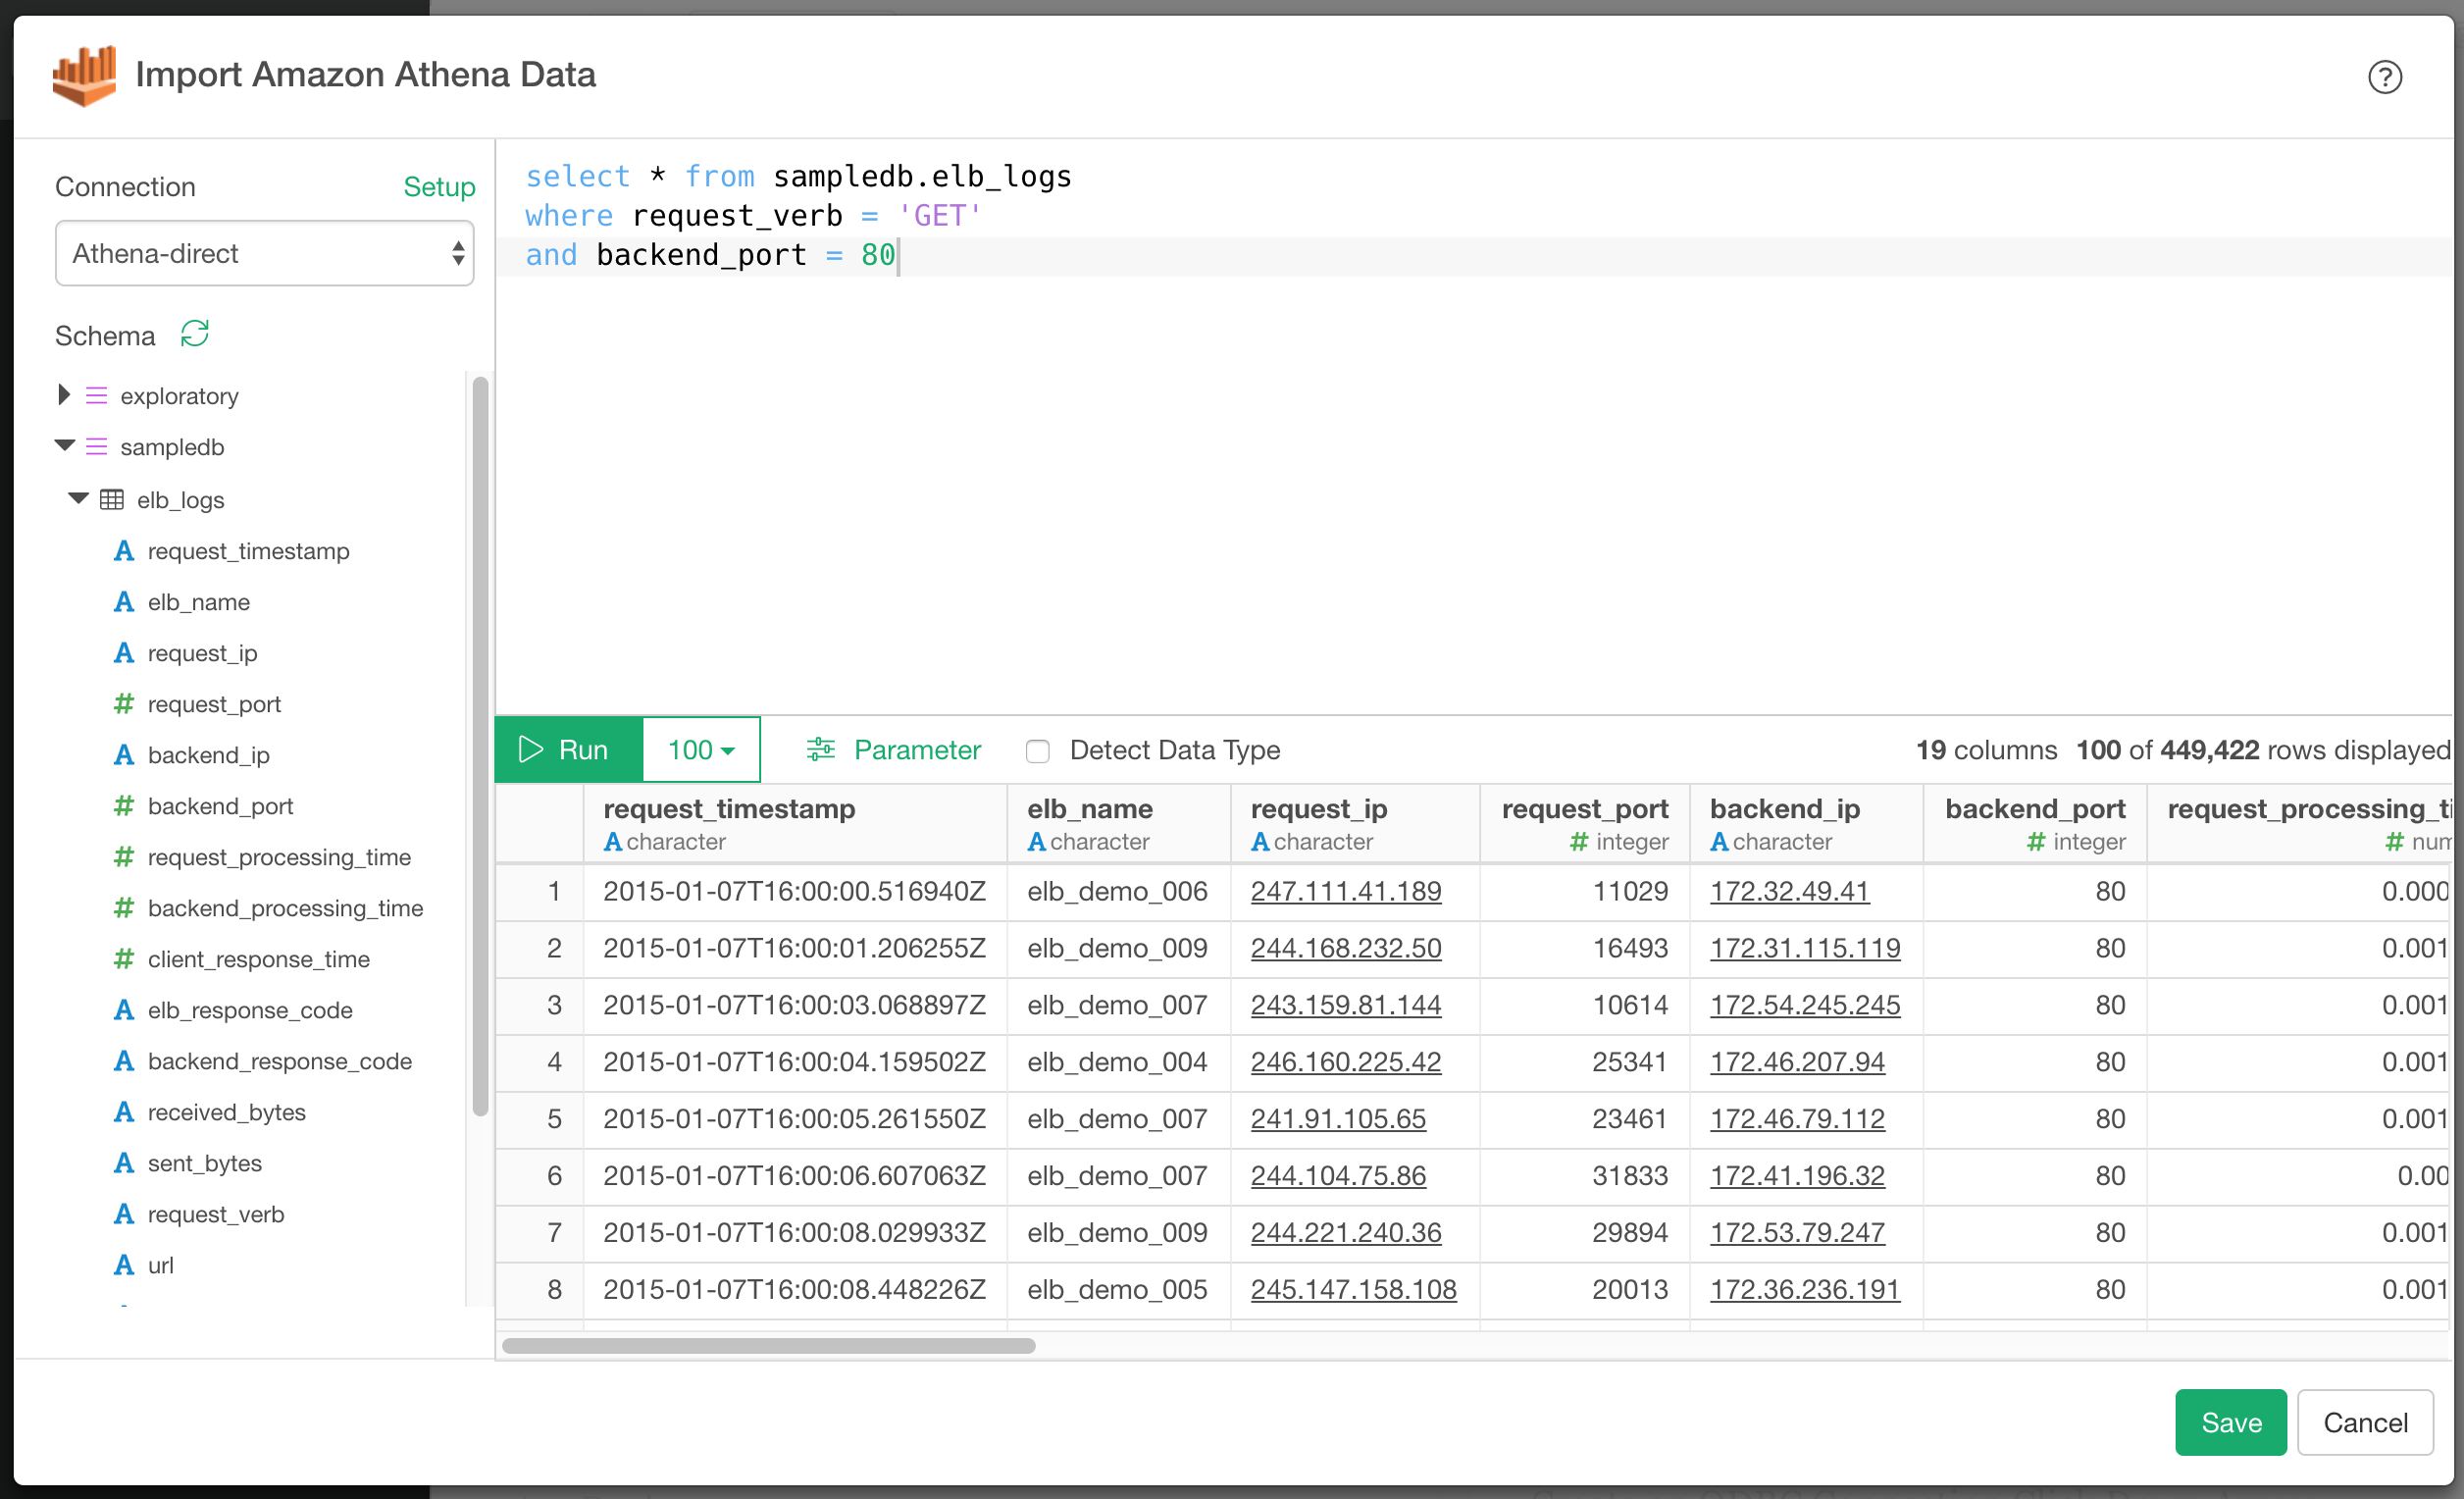
Task: Click the character icon beside sent_bytes
Action: tap(124, 1163)
